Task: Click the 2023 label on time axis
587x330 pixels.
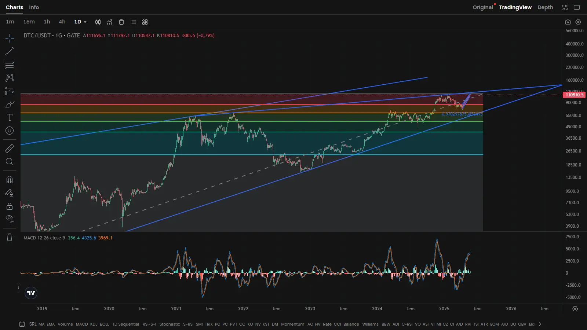Action: (310, 309)
